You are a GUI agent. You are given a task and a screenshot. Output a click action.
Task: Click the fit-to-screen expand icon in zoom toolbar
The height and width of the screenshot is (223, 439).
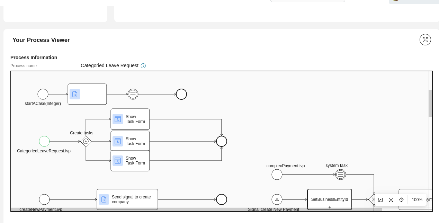391,200
